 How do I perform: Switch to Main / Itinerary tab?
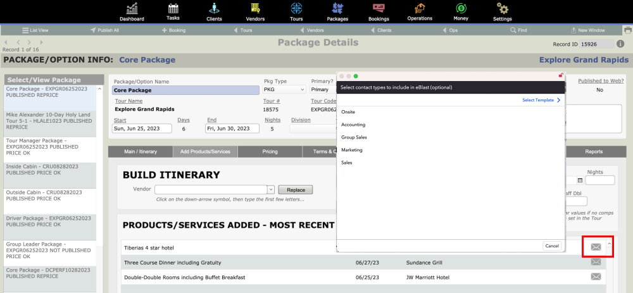pos(141,152)
